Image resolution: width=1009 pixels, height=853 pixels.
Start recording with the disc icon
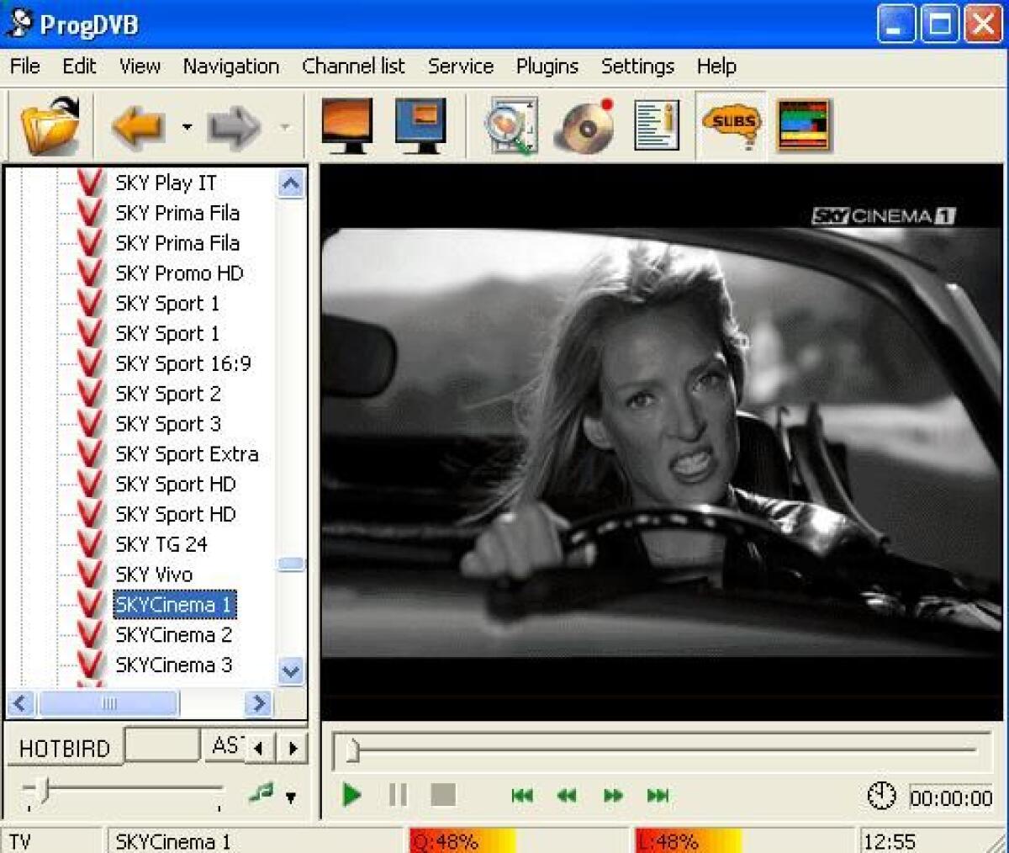583,125
